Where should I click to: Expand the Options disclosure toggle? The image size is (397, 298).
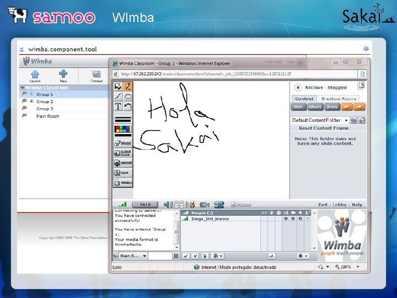pyautogui.click(x=233, y=205)
